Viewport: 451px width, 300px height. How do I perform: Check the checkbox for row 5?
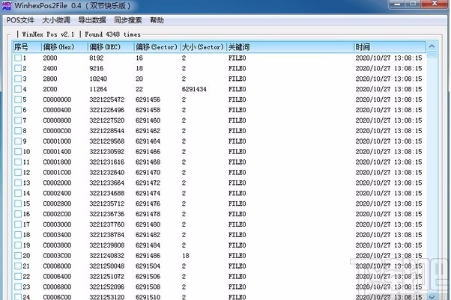point(18,100)
